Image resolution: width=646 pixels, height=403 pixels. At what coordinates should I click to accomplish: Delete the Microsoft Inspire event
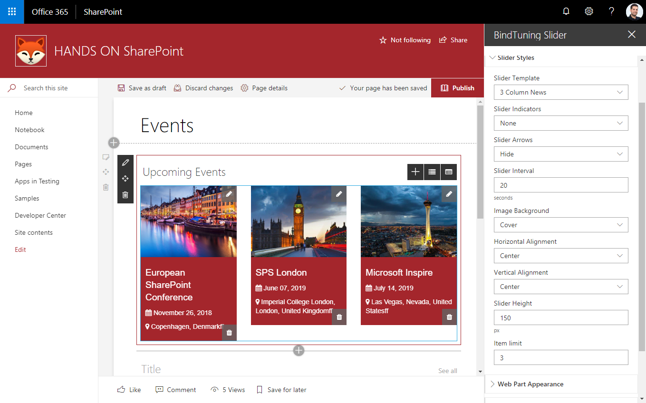click(x=449, y=317)
